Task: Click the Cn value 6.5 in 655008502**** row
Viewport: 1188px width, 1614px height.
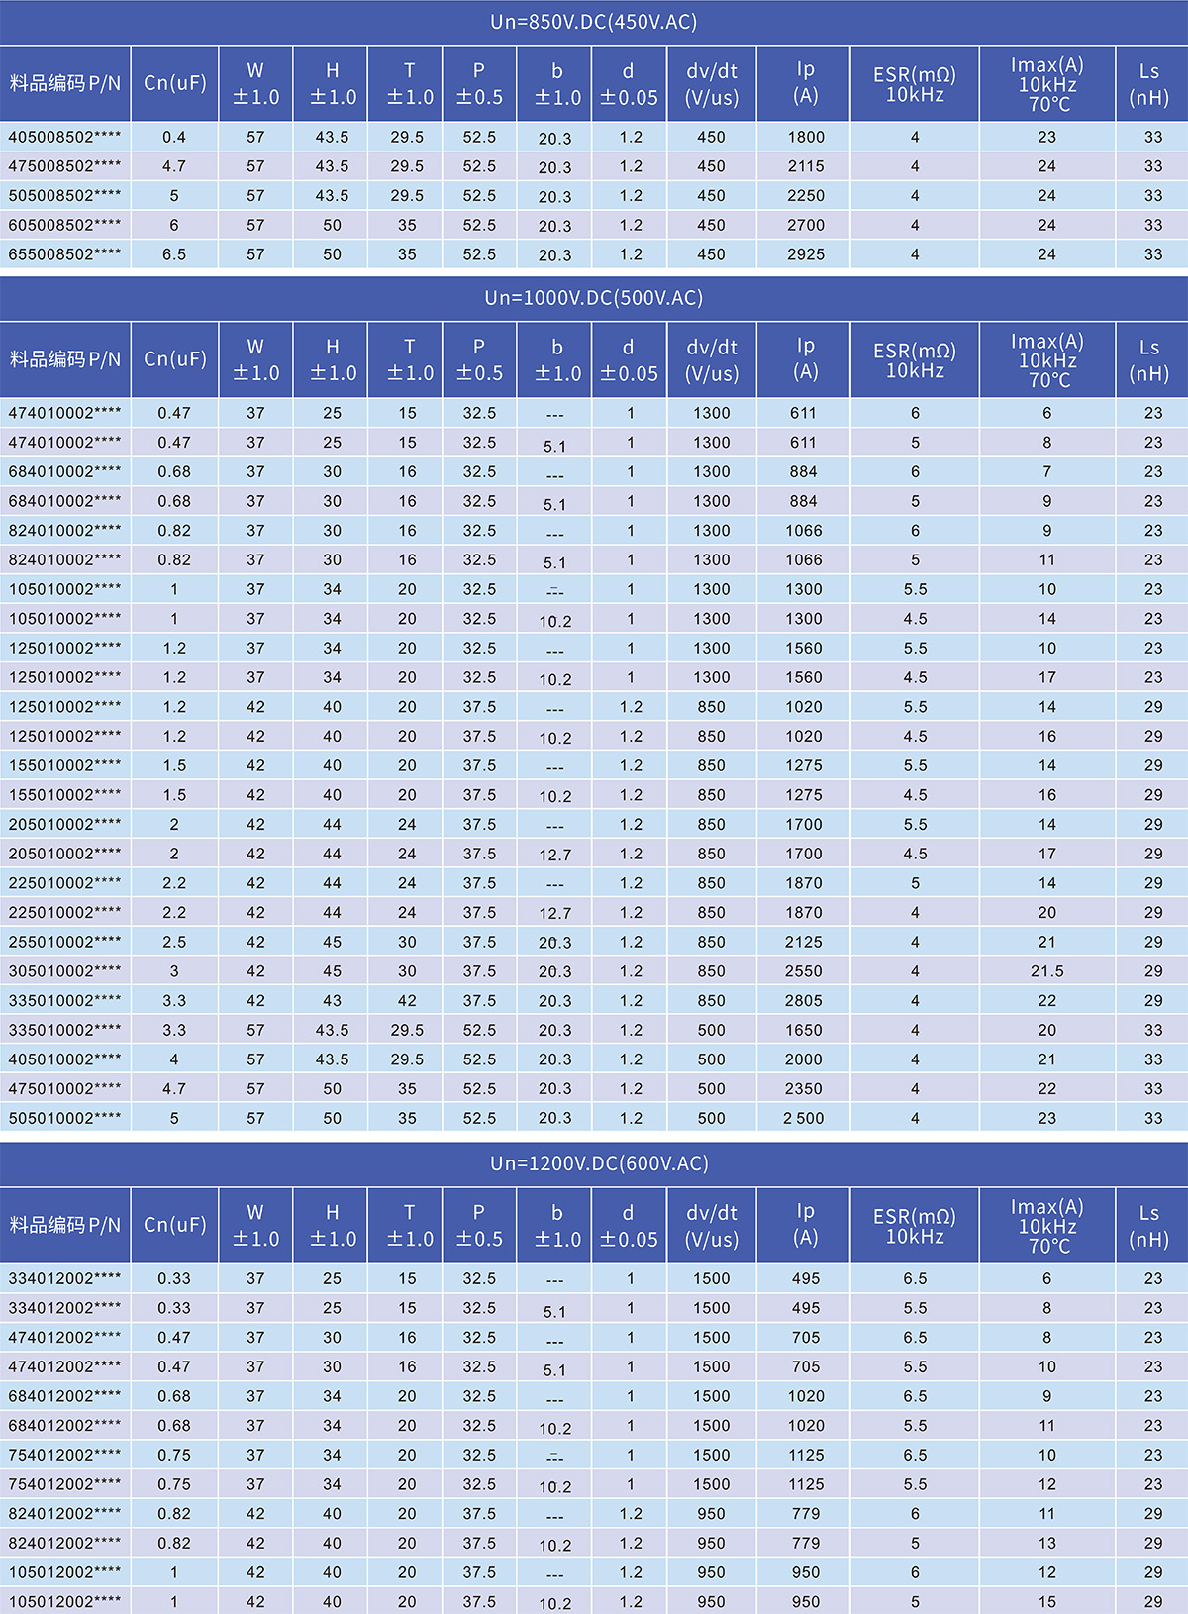Action: [174, 254]
